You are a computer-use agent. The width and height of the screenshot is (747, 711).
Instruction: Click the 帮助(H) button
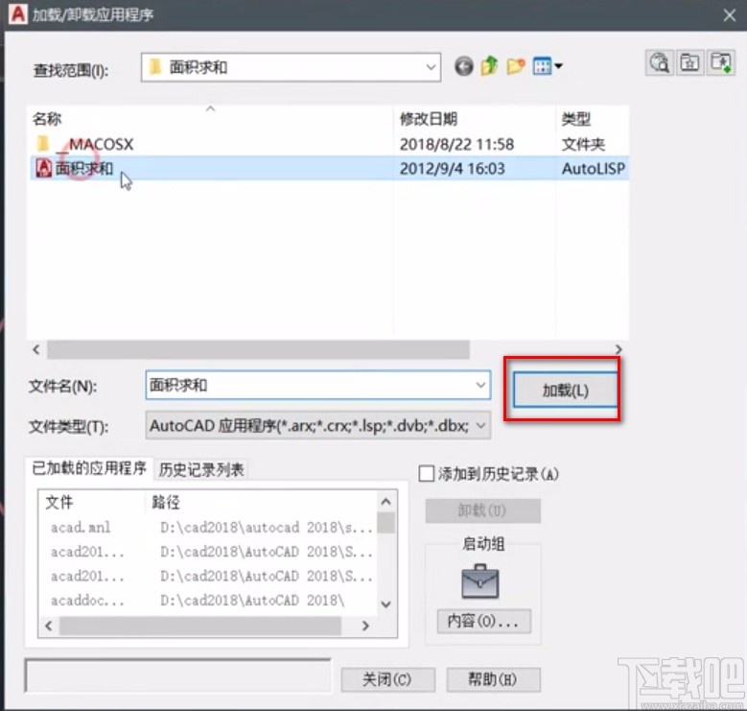tap(493, 679)
